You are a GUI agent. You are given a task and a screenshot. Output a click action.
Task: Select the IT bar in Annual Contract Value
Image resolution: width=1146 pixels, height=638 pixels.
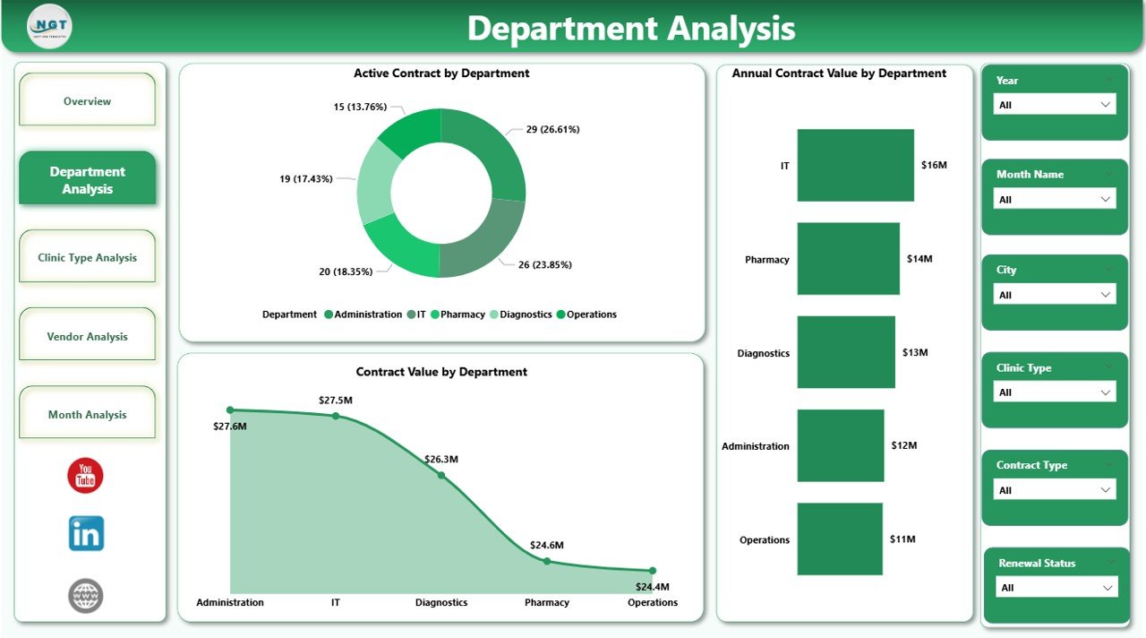point(855,165)
